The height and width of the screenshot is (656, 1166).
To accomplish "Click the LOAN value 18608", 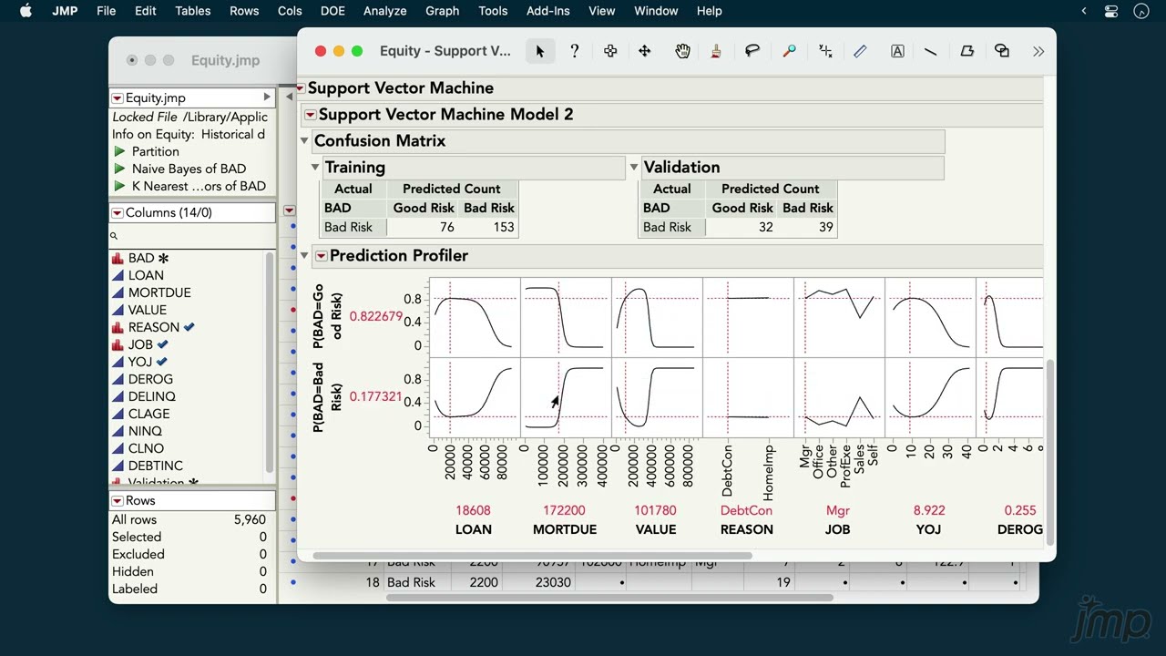I will pyautogui.click(x=473, y=510).
